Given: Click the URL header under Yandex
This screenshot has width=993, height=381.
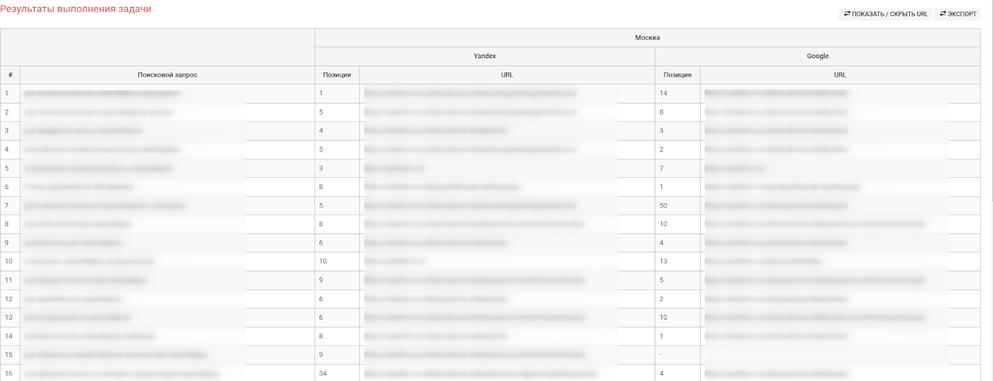Looking at the screenshot, I should [507, 75].
